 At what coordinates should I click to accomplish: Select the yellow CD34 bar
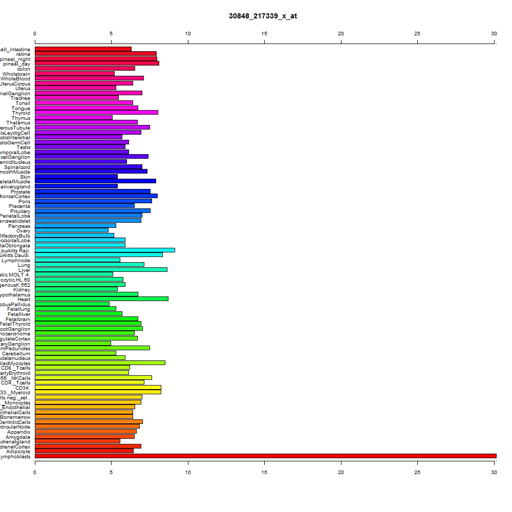(98, 387)
